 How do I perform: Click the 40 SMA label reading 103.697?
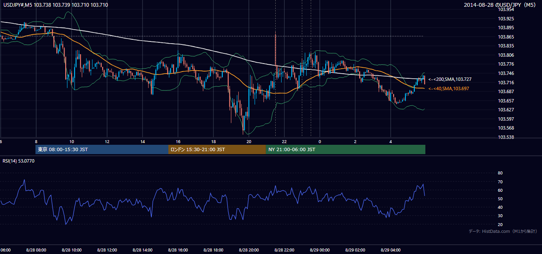(x=449, y=88)
